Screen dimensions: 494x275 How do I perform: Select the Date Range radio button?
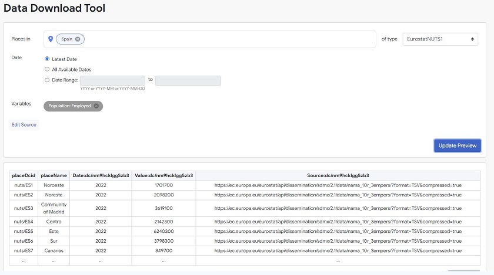(47, 80)
